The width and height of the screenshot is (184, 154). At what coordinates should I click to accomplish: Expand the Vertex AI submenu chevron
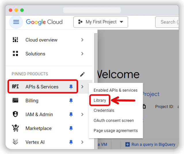82,142
